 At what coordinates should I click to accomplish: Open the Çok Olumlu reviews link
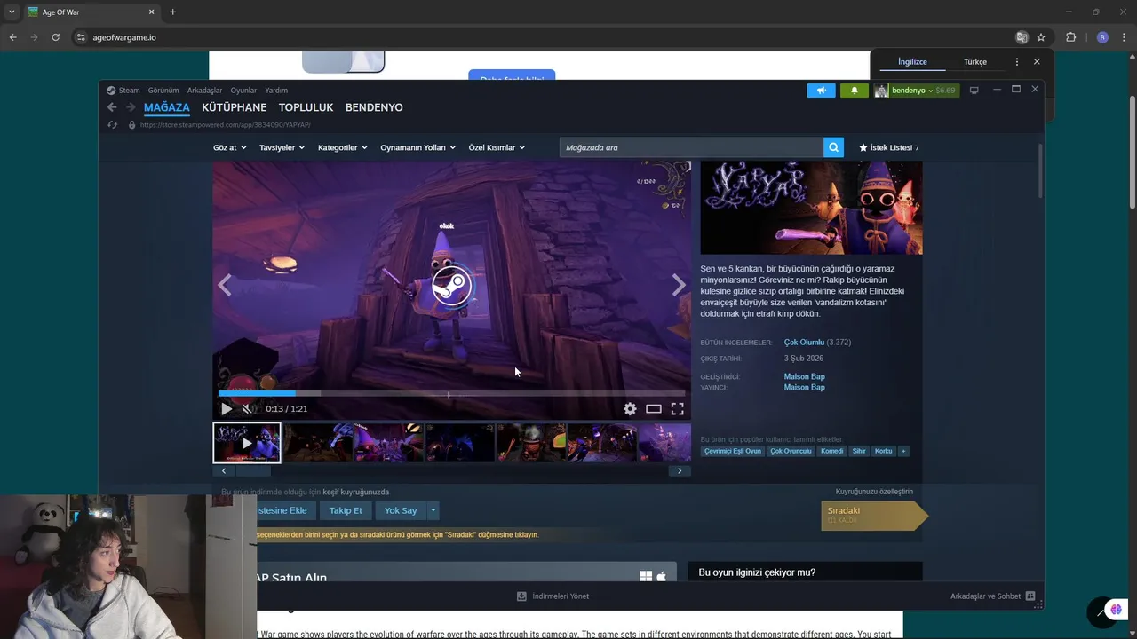804,343
